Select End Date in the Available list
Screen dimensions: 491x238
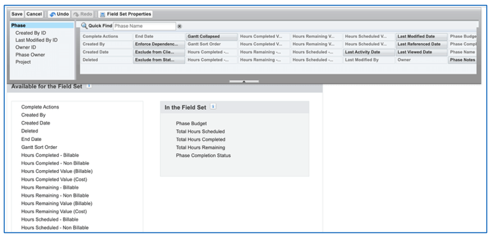pos(31,139)
